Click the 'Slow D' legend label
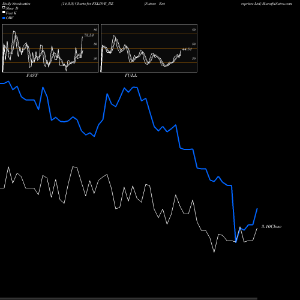300x300 pixels. click(x=12, y=8)
